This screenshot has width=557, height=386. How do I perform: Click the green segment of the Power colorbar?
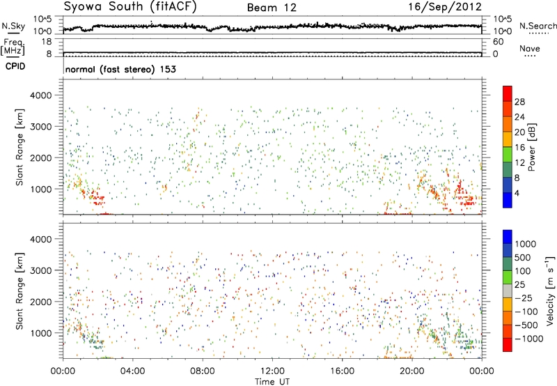[x=508, y=155]
